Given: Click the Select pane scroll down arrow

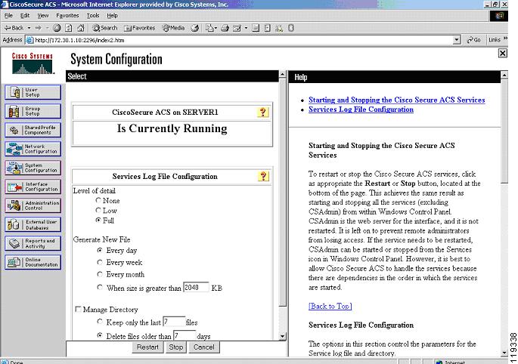Looking at the screenshot, I should pyautogui.click(x=283, y=337).
